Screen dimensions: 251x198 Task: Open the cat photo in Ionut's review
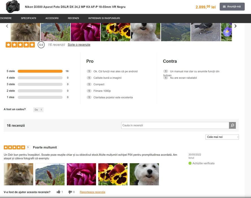pyautogui.click(x=18, y=174)
